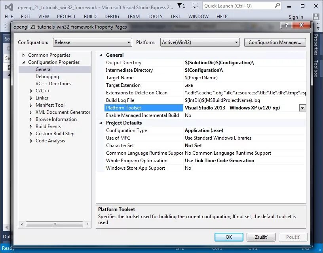Click the dialog help question mark button
323x253 pixels.
(x=287, y=25)
